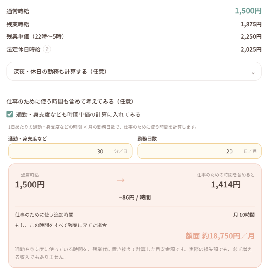Click the 2,250円 late-night overtime value

coord(251,37)
